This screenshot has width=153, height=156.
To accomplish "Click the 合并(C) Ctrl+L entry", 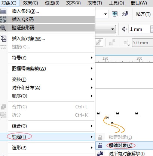I will 48,107.
